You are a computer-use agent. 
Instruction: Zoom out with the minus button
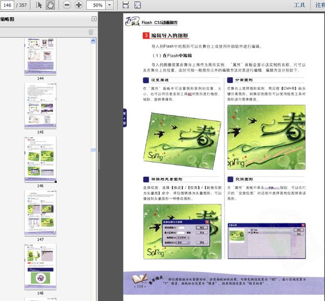[67, 5]
